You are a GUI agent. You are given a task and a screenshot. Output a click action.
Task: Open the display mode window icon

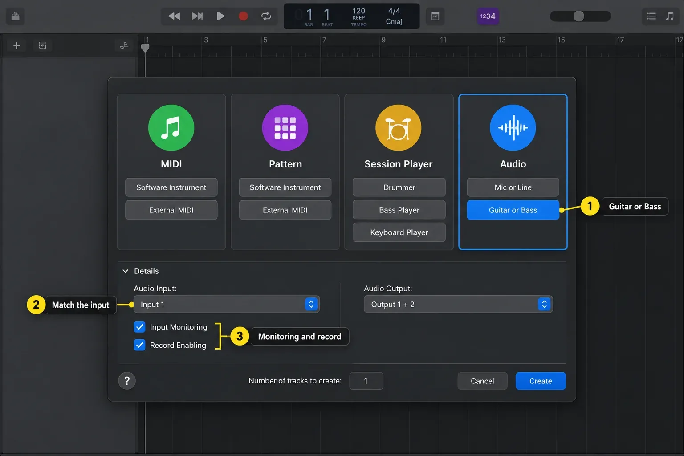435,16
